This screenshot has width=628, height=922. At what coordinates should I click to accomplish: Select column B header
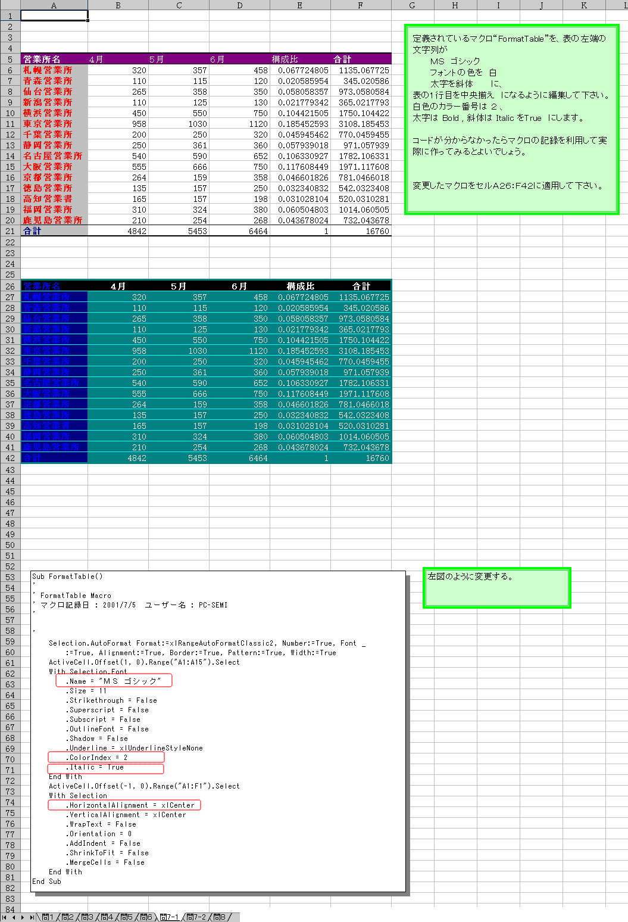coord(118,5)
